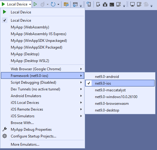Select net9.0-desktop framework
The image size is (157, 150).
pos(120,110)
